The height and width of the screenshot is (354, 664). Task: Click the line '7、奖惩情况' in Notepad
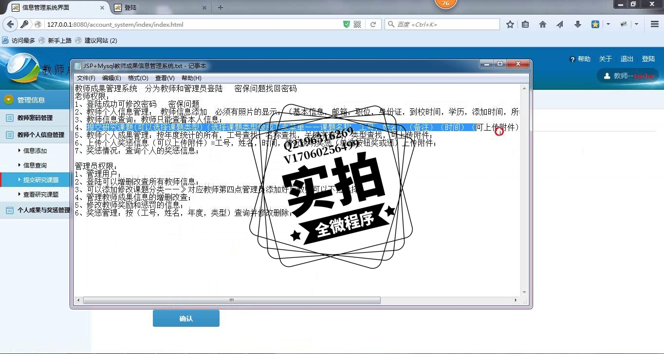point(137,151)
